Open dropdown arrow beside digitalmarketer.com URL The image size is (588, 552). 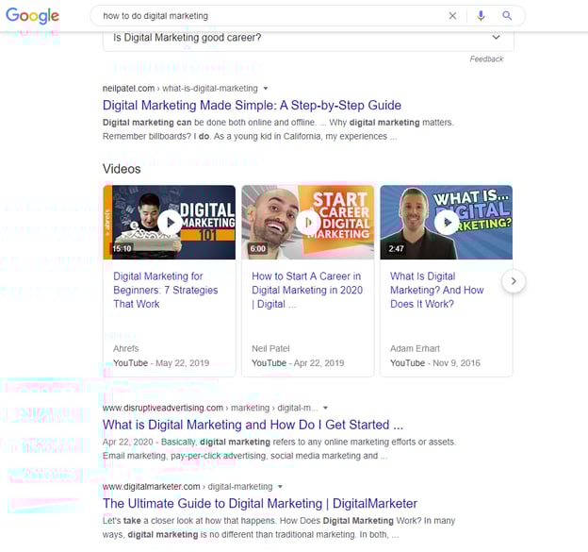click(x=280, y=487)
